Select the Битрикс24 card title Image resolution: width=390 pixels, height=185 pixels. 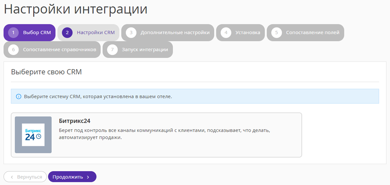(75, 121)
